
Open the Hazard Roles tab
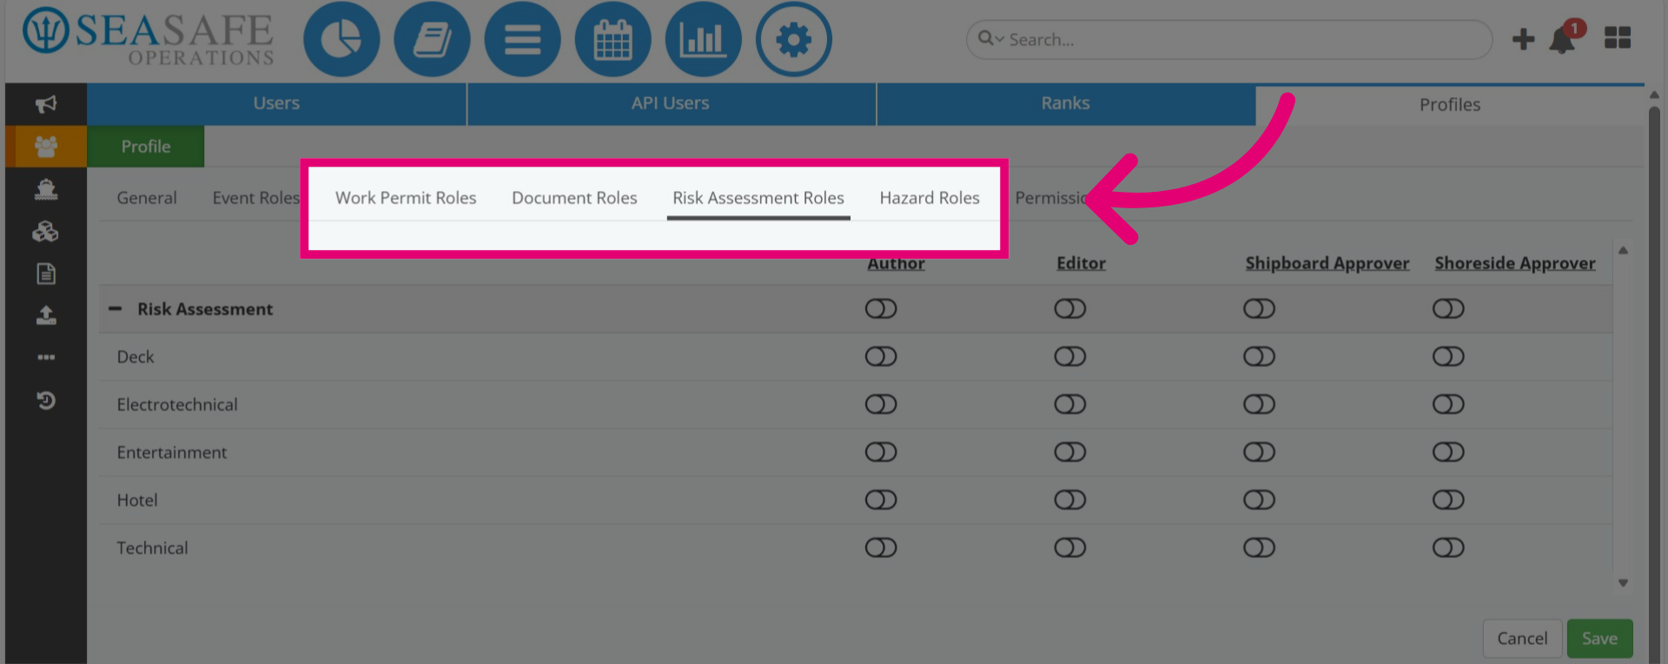pyautogui.click(x=930, y=198)
